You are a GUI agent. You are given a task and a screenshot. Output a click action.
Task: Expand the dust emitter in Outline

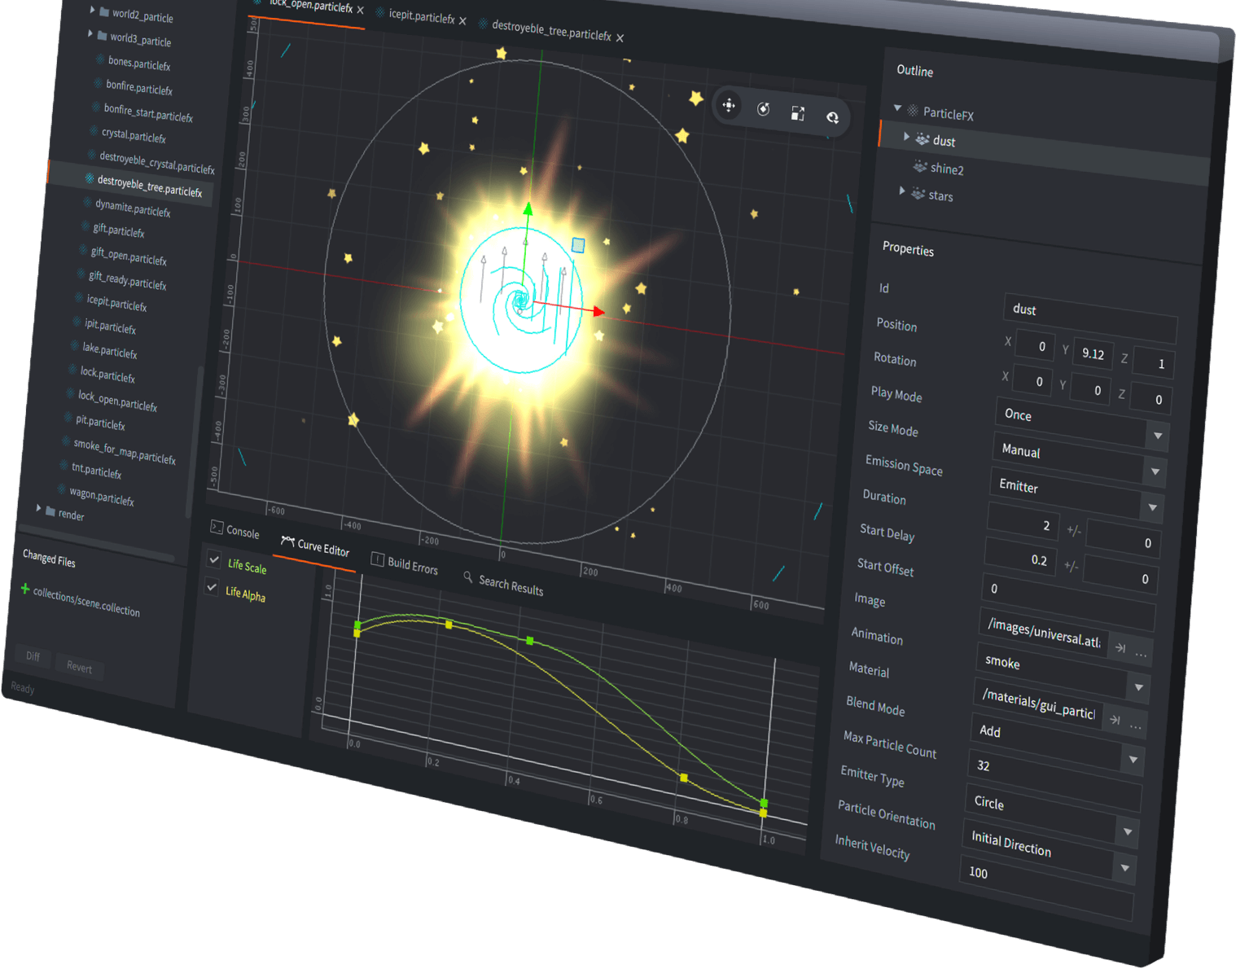906,137
